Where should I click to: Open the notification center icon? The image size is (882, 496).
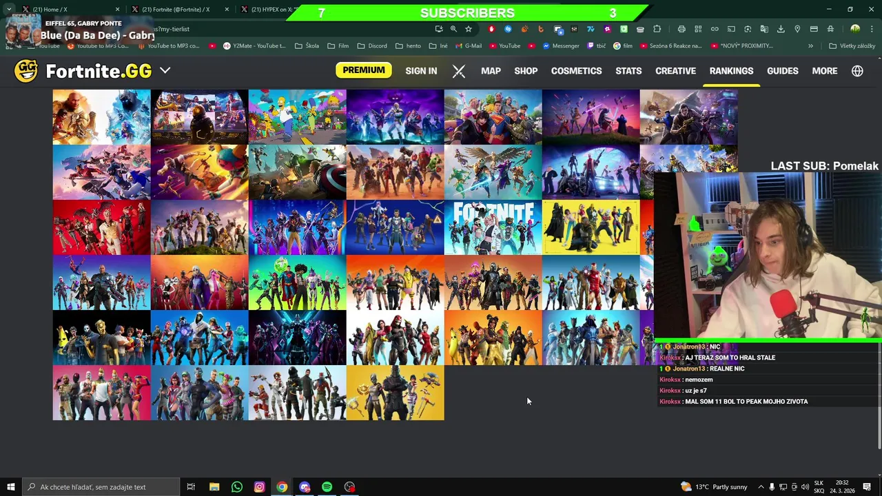tap(867, 487)
